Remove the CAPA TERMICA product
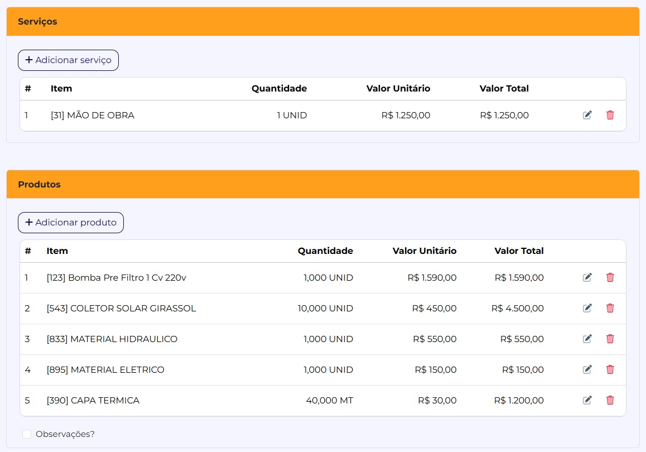646x452 pixels. [610, 400]
